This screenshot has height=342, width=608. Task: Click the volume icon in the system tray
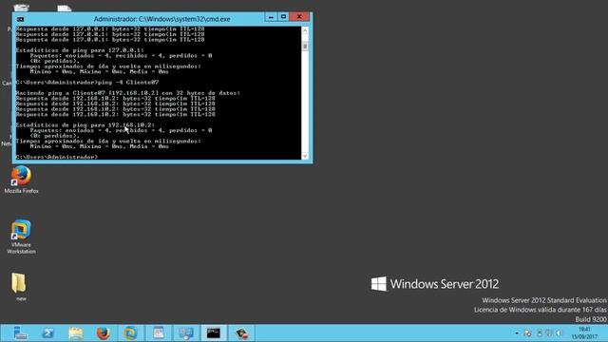coord(560,333)
